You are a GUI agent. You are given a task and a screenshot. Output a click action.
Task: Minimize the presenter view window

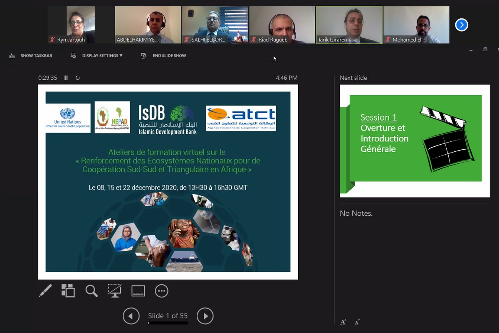tap(471, 50)
